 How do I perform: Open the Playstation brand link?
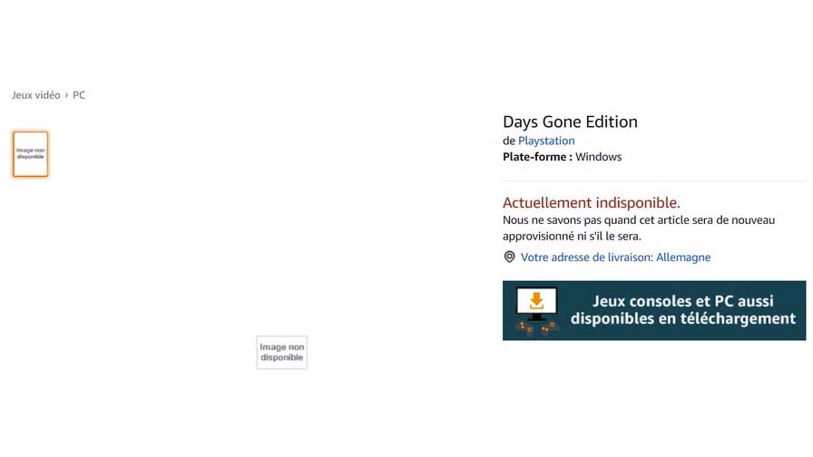(546, 141)
